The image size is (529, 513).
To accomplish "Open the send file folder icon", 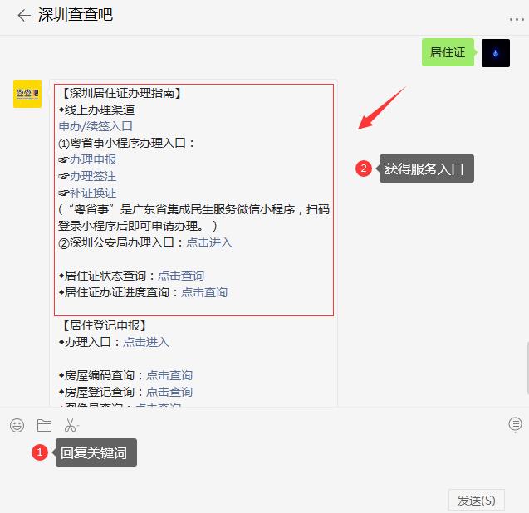I will pos(44,425).
